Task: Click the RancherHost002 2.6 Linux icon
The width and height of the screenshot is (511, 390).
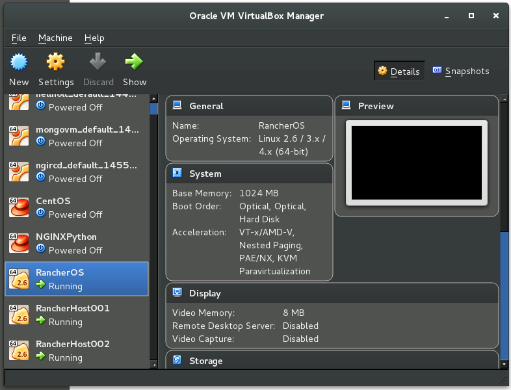Action: point(19,350)
